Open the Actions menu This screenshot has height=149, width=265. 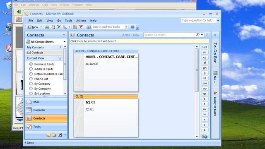click(x=81, y=21)
